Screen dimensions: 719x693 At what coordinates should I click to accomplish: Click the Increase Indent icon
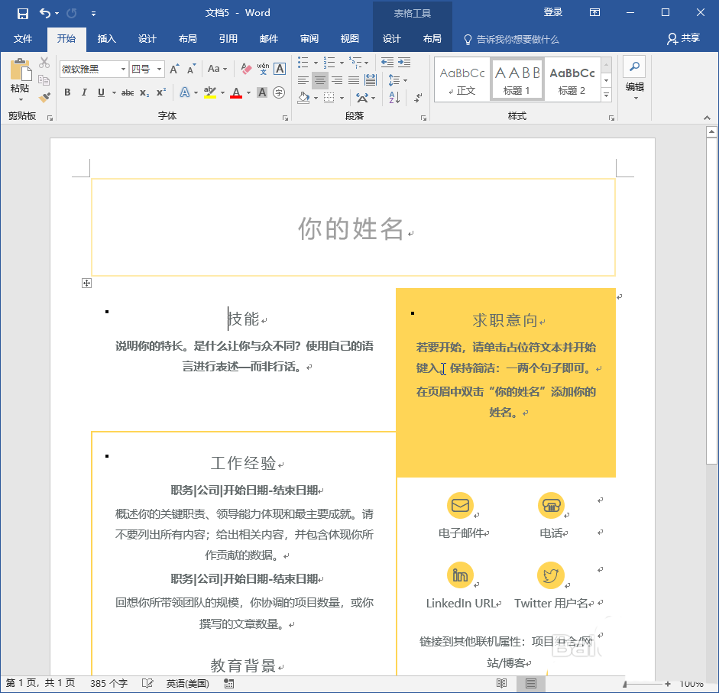403,62
